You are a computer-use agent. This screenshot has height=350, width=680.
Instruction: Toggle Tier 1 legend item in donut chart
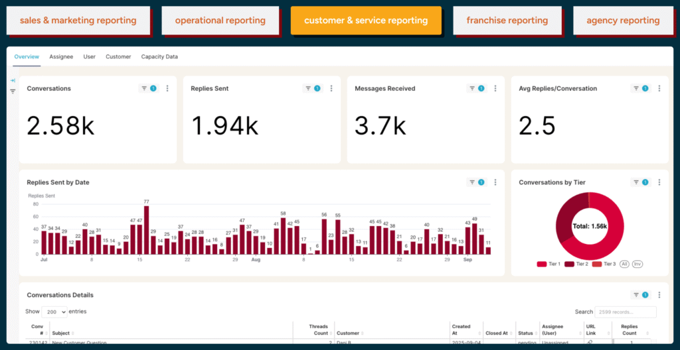tap(549, 264)
